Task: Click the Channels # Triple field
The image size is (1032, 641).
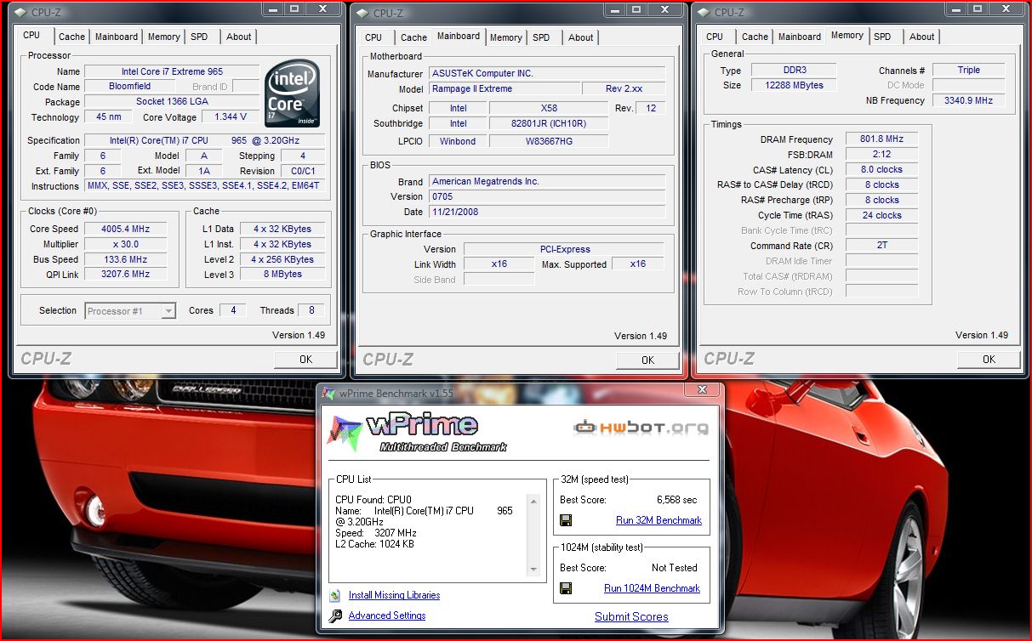Action: (968, 70)
